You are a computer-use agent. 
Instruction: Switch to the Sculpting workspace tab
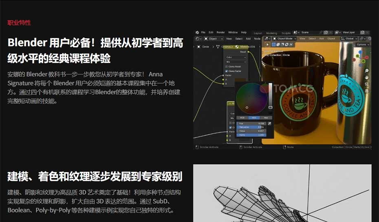(x=286, y=33)
